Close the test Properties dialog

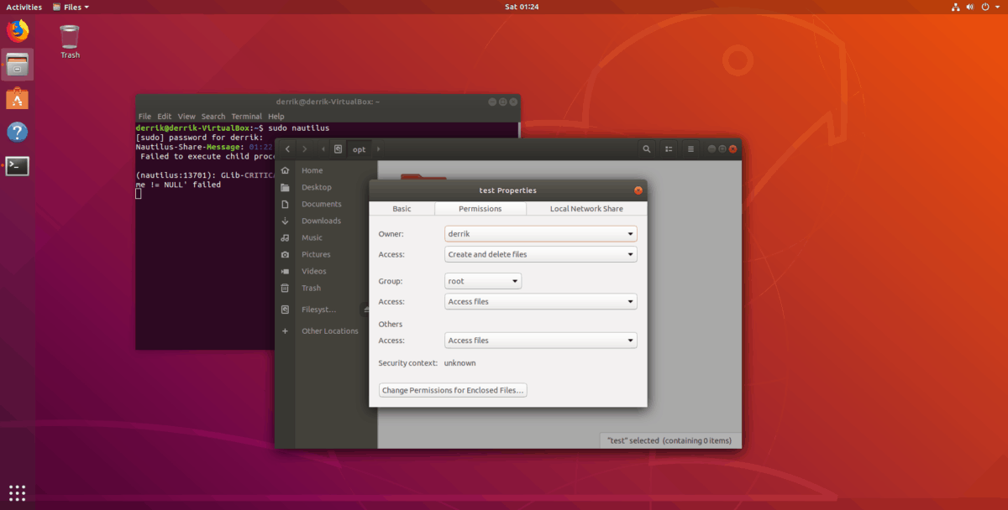(x=638, y=190)
